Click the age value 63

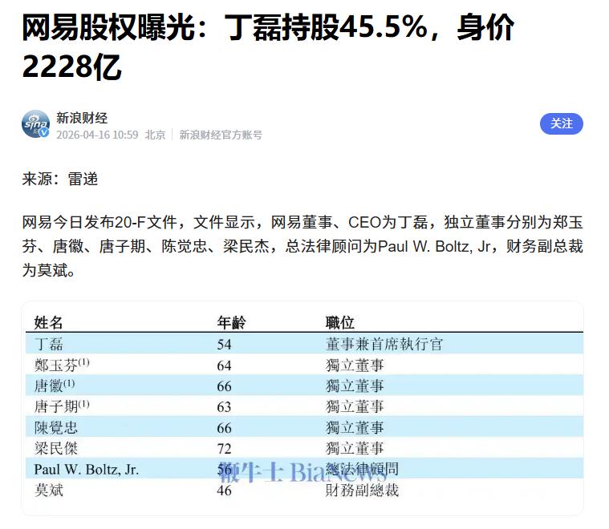[x=224, y=406]
